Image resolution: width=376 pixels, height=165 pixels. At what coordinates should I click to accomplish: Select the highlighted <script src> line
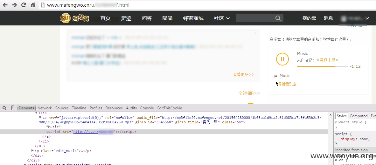164,132
